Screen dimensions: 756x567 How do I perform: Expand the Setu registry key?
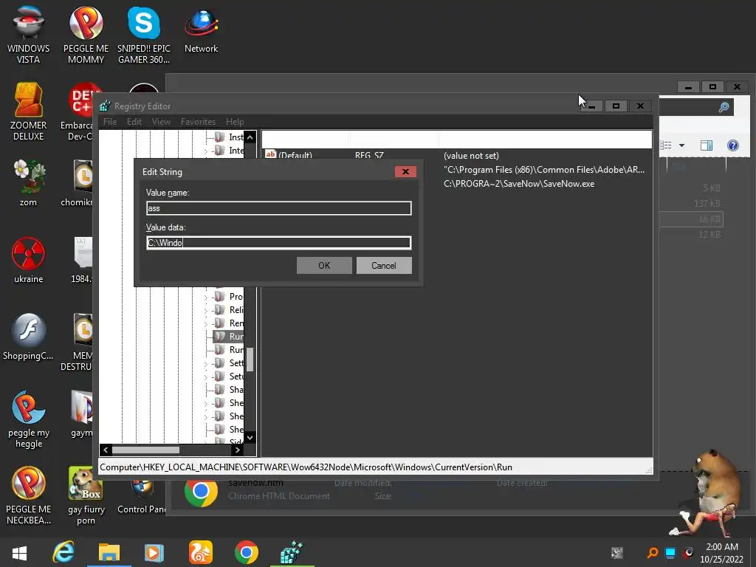(206, 377)
